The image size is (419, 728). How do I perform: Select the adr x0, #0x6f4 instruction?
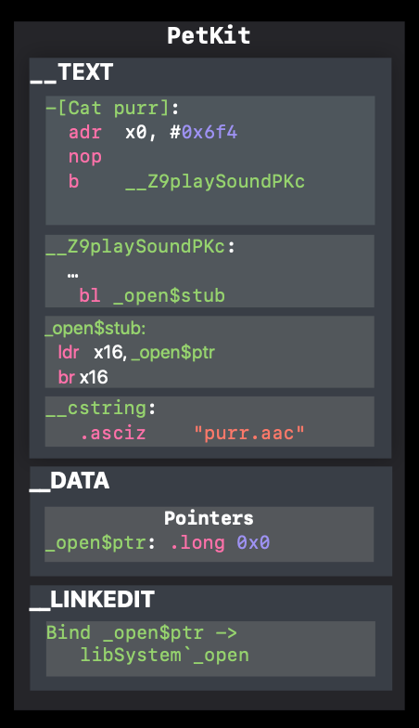point(153,132)
